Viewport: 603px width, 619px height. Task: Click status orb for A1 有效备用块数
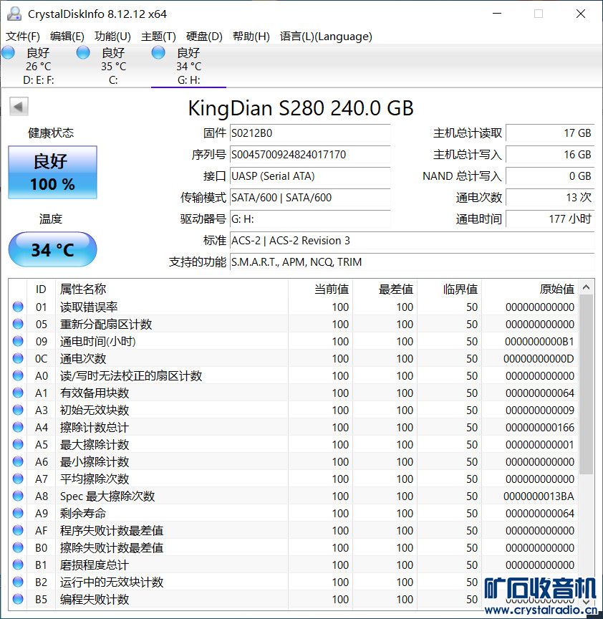pos(18,393)
